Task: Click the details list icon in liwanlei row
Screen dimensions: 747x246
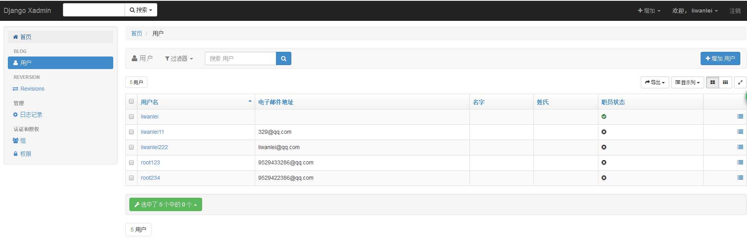Action: coord(740,117)
